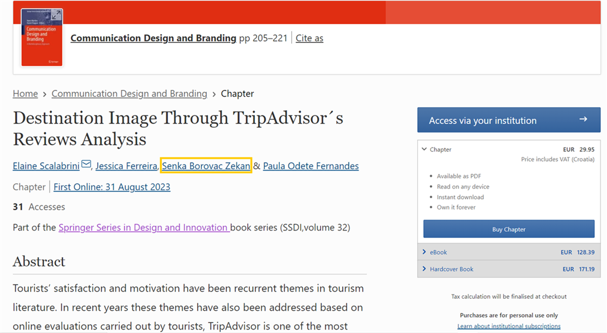Expand the eBook purchase option
The width and height of the screenshot is (607, 333).
pos(509,252)
